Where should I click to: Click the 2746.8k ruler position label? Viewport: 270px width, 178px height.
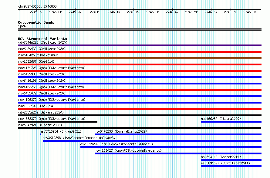click(250, 12)
